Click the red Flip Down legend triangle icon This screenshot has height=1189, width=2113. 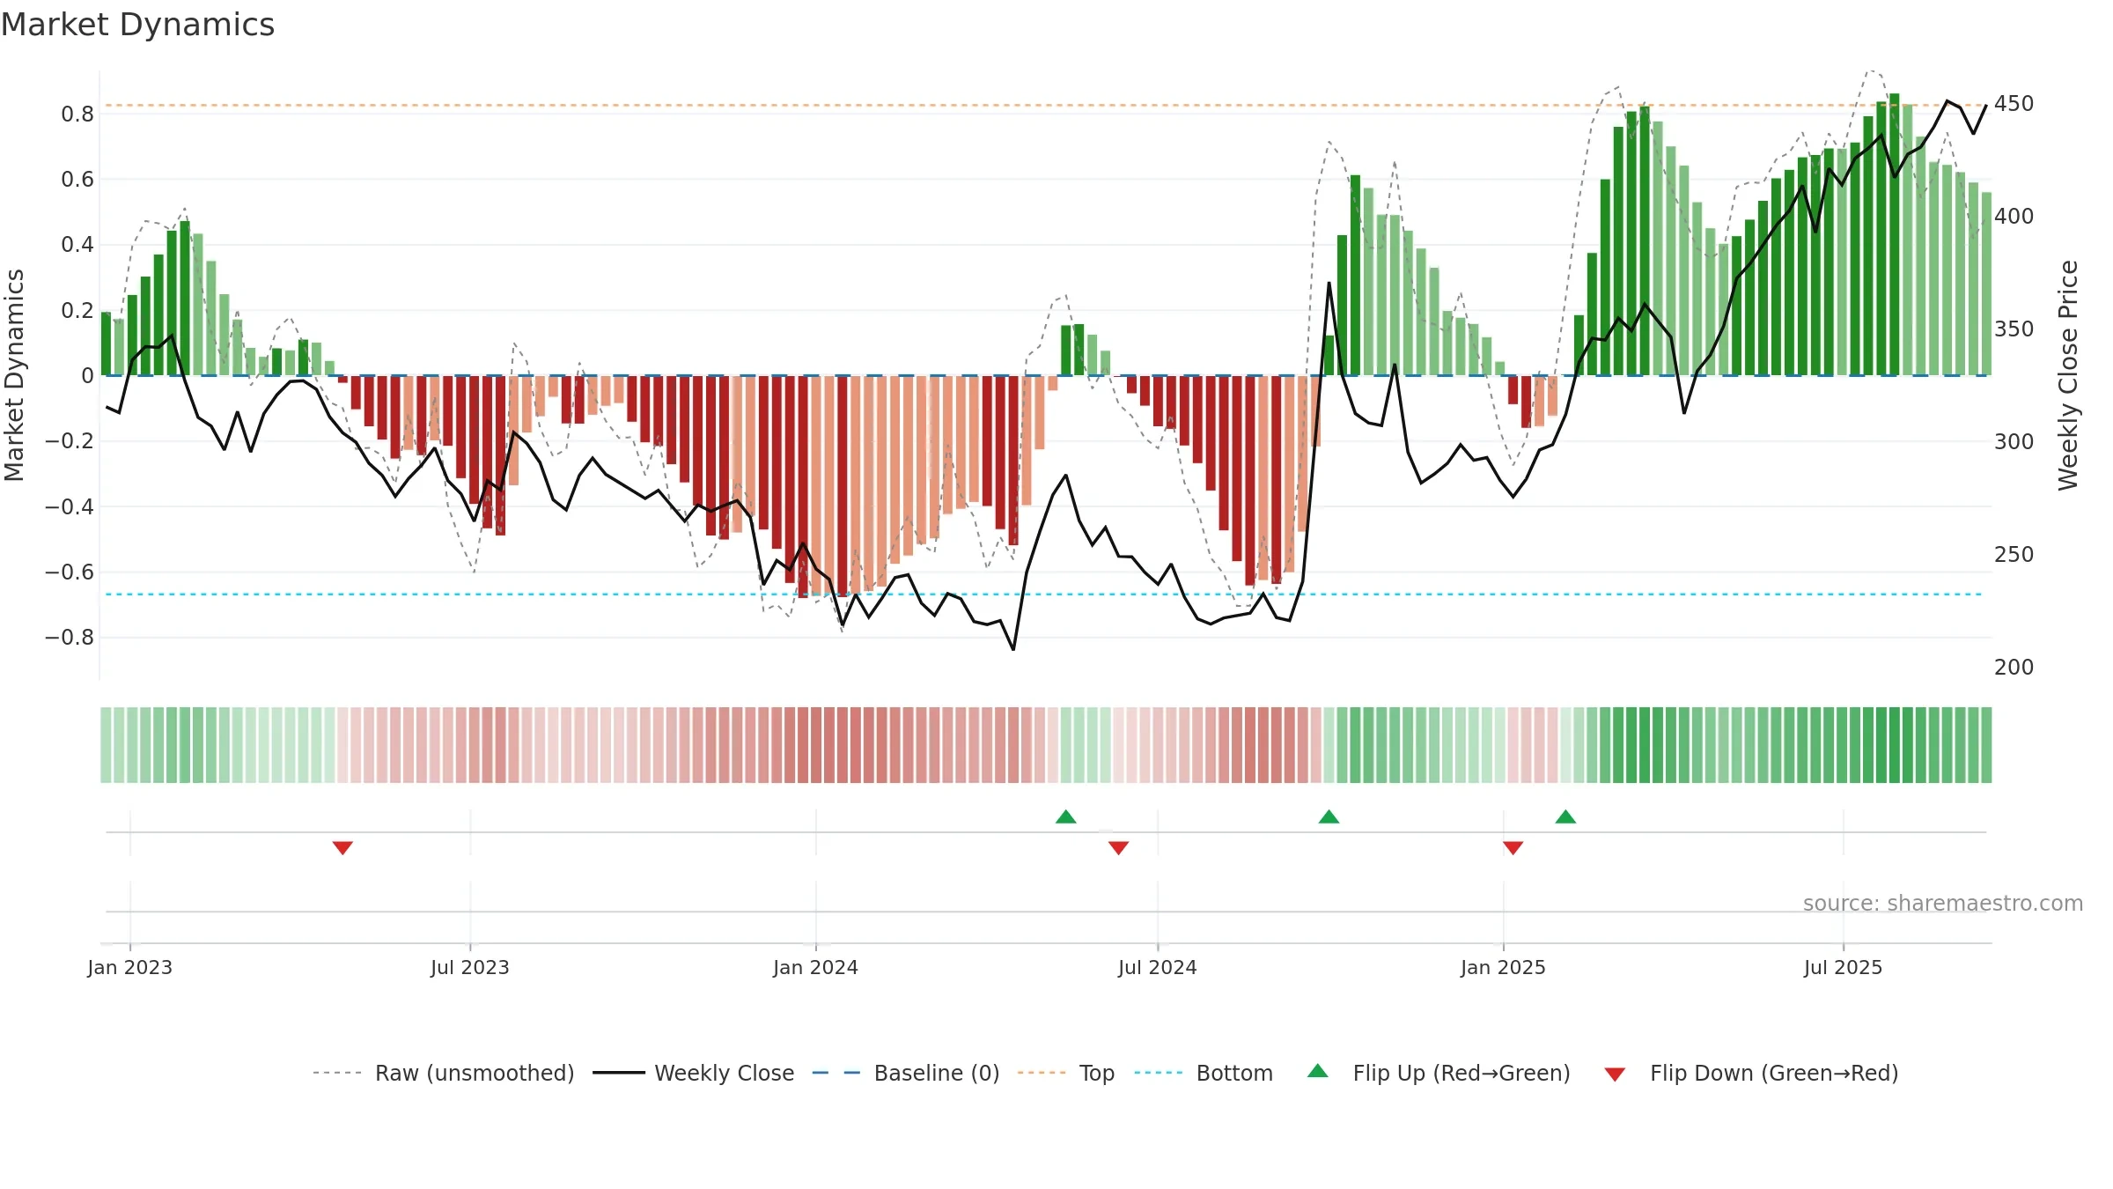click(x=1615, y=1075)
